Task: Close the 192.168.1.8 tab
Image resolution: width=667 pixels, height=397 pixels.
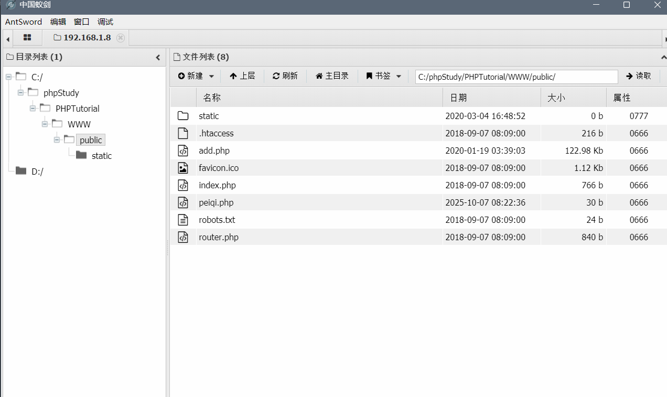Action: tap(121, 38)
